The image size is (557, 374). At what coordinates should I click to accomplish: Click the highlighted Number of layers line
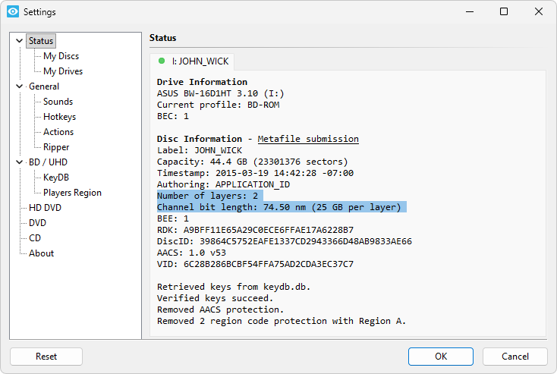(x=209, y=195)
